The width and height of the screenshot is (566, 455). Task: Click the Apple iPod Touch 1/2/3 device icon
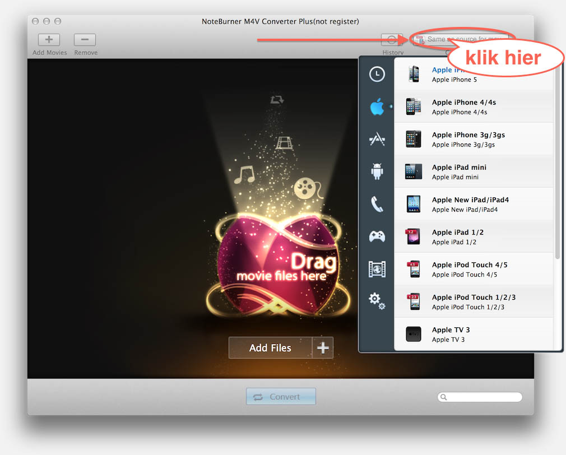[x=414, y=301]
